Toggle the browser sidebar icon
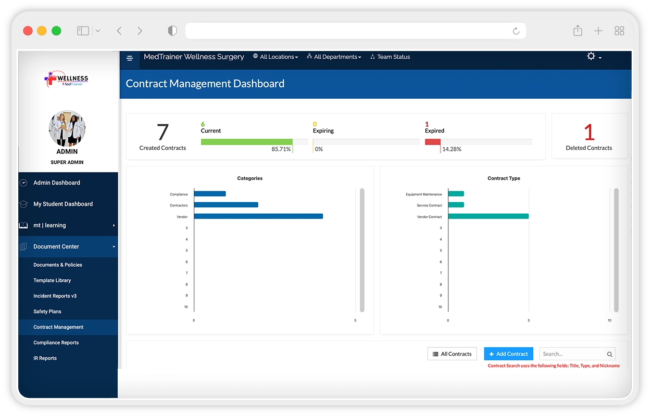This screenshot has height=416, width=651. pyautogui.click(x=83, y=31)
